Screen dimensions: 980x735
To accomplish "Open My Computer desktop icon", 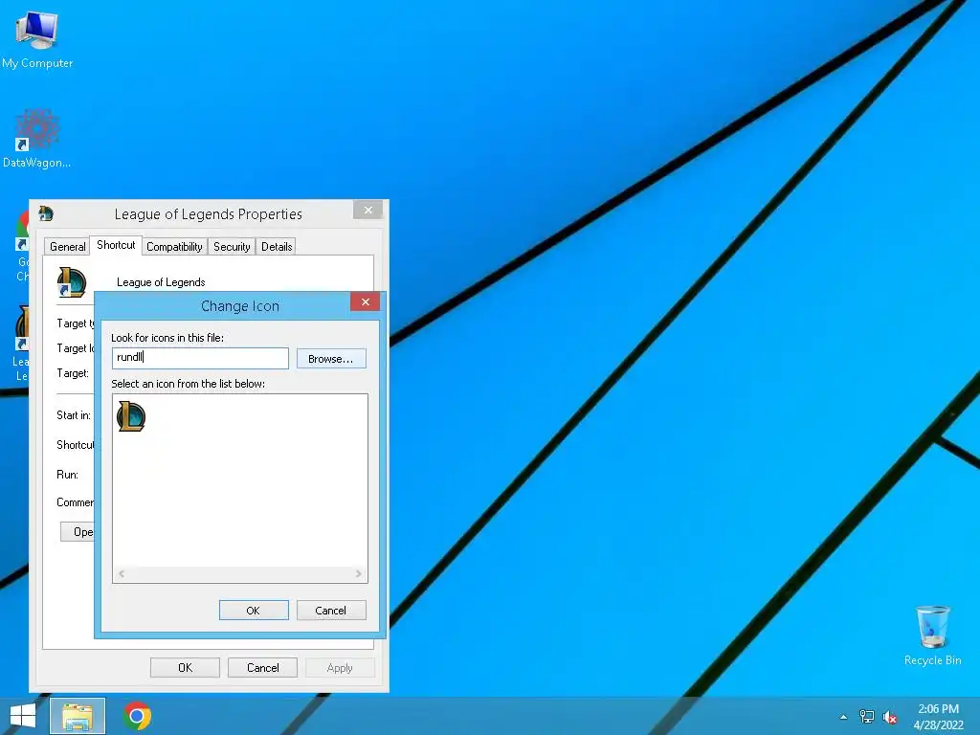I will point(37,39).
